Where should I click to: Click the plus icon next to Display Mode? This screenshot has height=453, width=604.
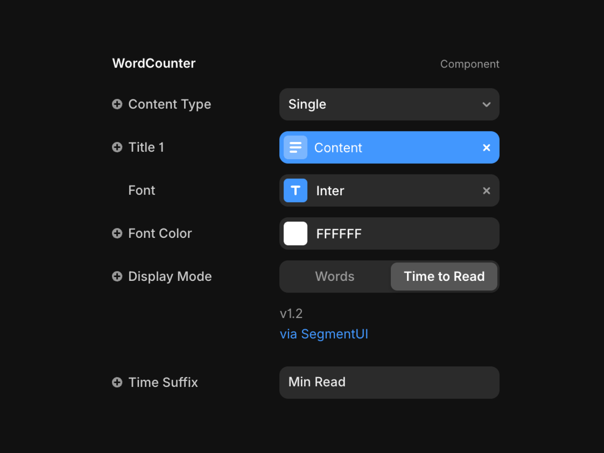[x=117, y=276]
